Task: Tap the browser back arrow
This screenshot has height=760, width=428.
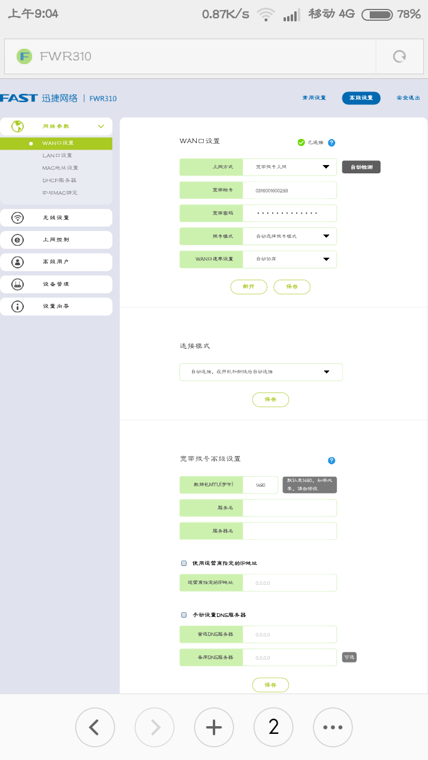Action: pos(95,727)
